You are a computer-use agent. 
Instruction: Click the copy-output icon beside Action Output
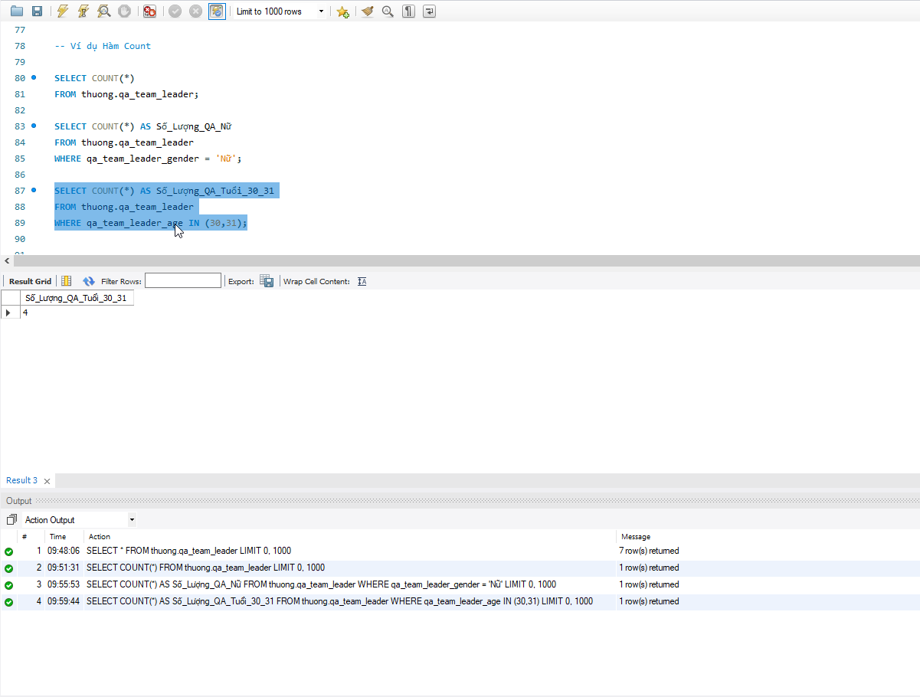[11, 519]
